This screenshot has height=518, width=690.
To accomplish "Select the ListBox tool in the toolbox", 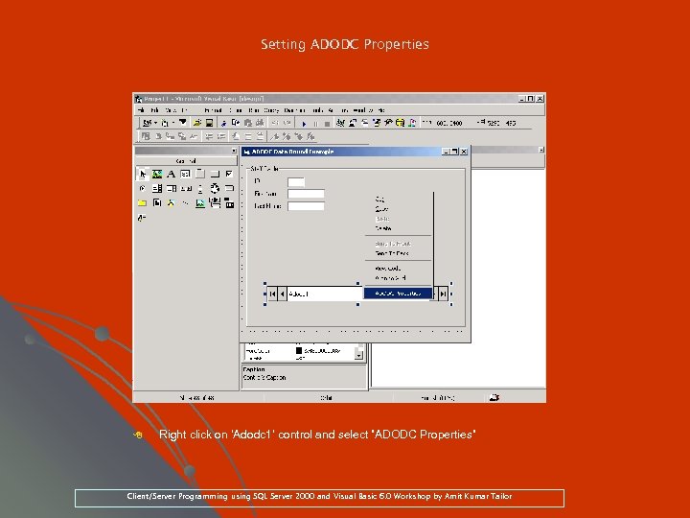I will (172, 189).
